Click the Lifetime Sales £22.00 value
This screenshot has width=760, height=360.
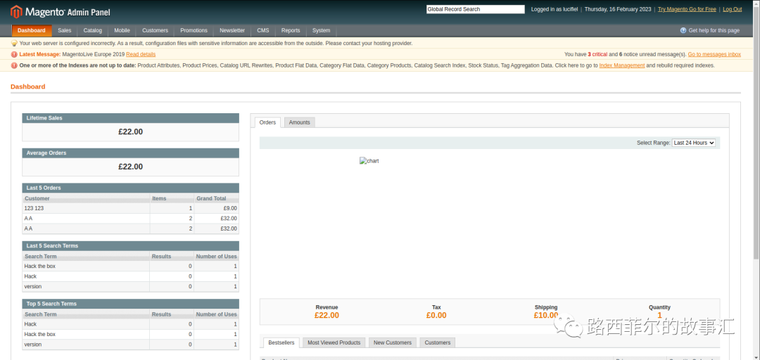[130, 131]
